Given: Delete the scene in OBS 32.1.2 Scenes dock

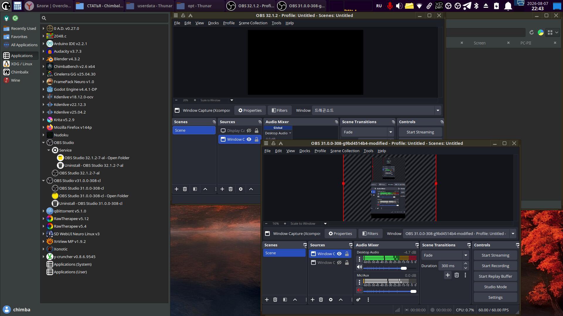Looking at the screenshot, I should (185, 189).
